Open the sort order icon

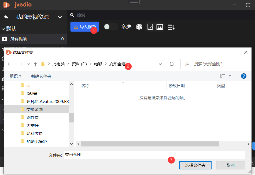(x=171, y=27)
